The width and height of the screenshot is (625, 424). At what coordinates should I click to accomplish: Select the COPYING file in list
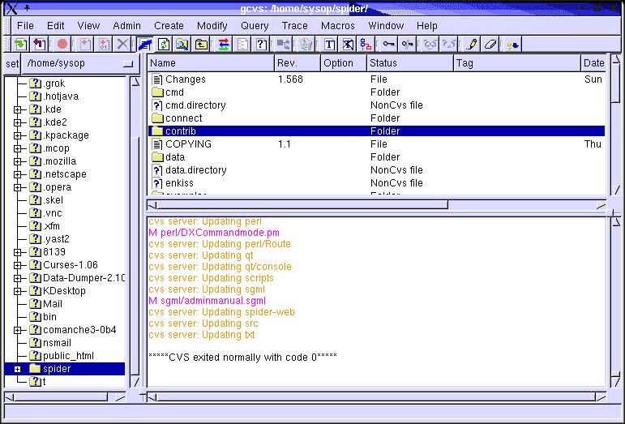[x=188, y=144]
